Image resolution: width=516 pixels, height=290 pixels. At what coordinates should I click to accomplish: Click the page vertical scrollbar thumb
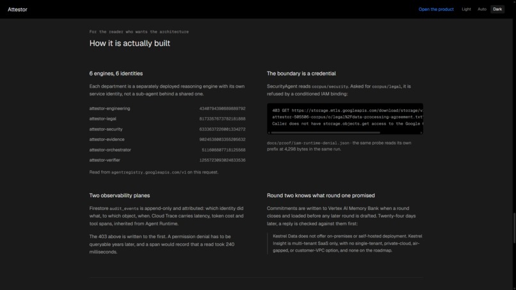click(x=513, y=228)
